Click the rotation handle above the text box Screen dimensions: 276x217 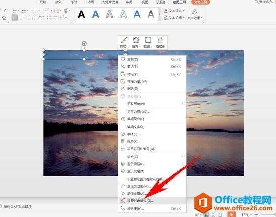84,43
